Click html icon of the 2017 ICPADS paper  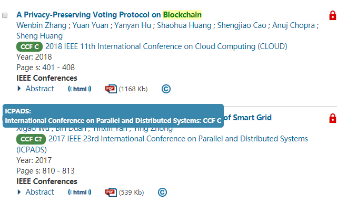[80, 192]
